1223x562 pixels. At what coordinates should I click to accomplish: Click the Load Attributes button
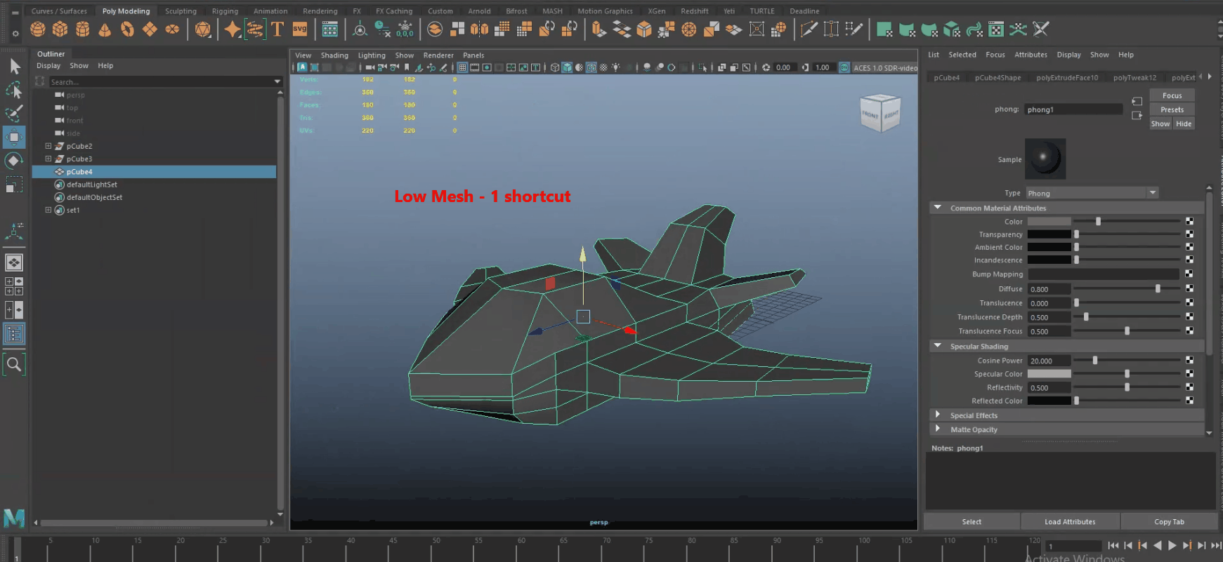1069,521
